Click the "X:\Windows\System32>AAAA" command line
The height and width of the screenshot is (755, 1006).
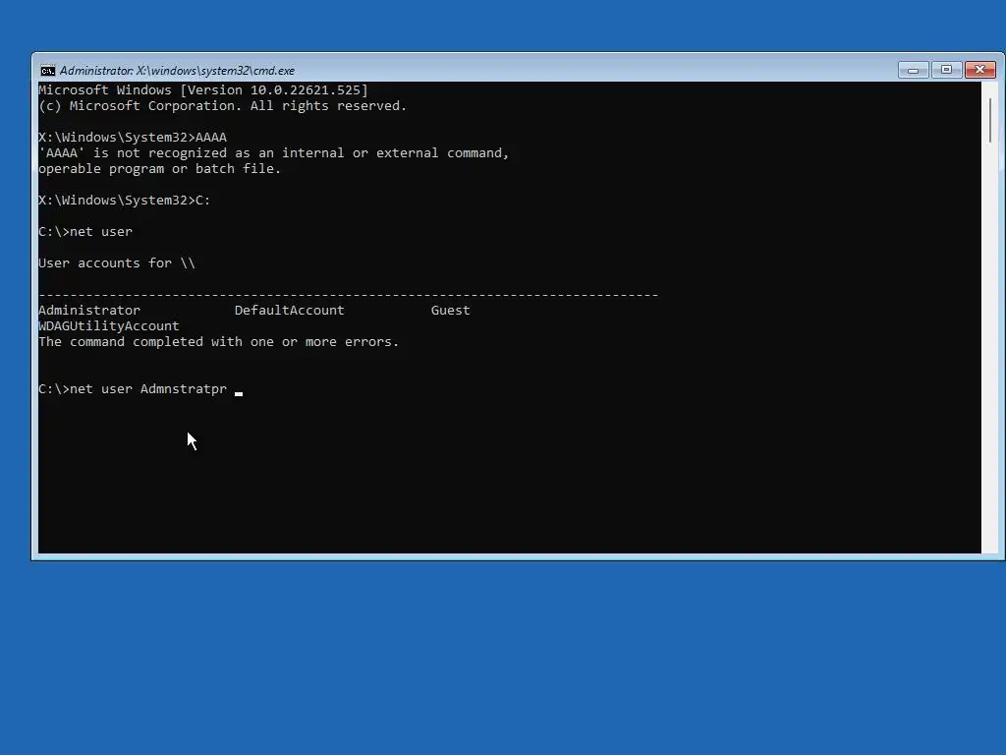[133, 138]
